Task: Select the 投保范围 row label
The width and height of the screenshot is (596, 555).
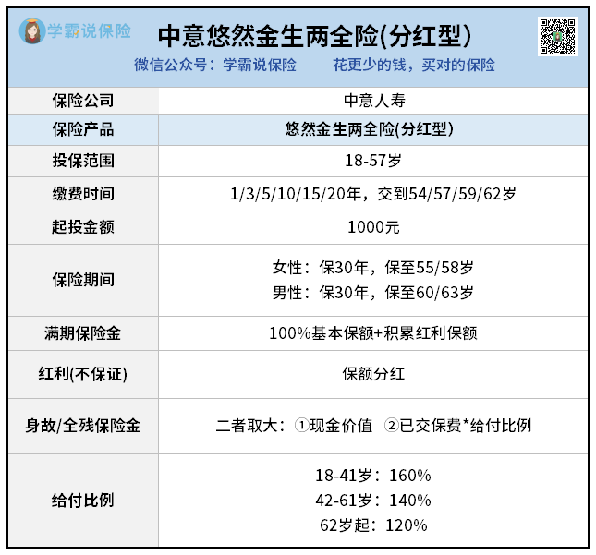Action: click(x=83, y=161)
